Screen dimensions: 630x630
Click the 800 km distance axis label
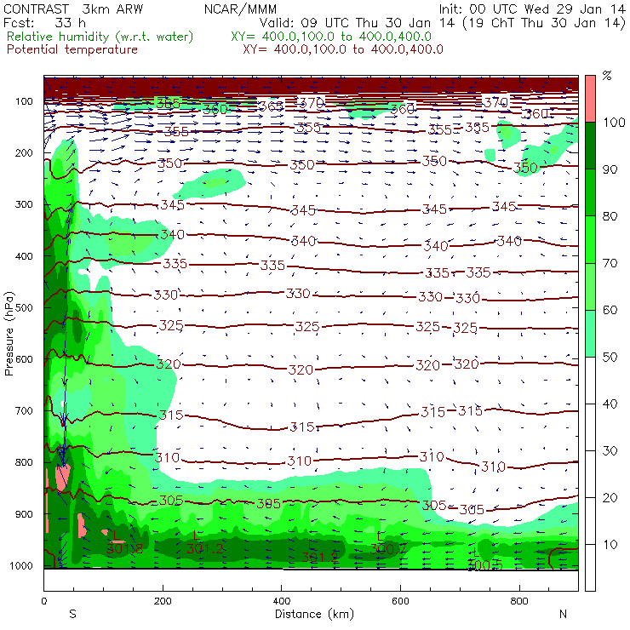(519, 601)
